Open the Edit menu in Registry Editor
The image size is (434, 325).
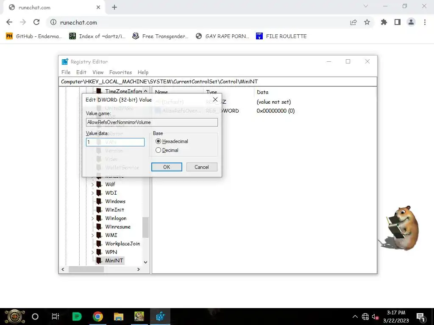point(81,72)
